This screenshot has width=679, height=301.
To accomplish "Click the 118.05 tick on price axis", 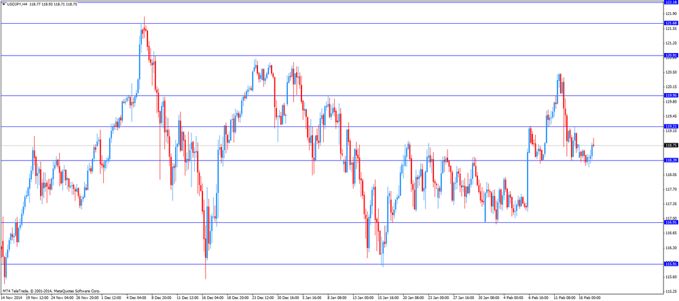I will (x=672, y=175).
